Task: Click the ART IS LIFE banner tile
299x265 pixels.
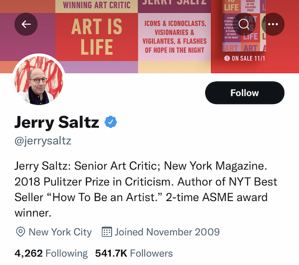Action: pos(96,36)
